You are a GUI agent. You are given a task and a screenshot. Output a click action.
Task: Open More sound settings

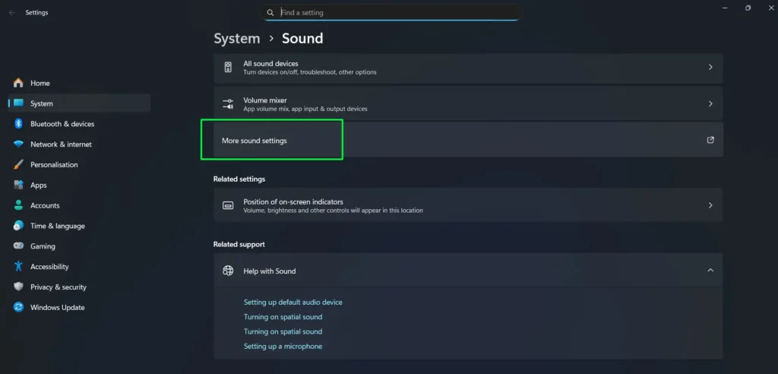click(468, 141)
